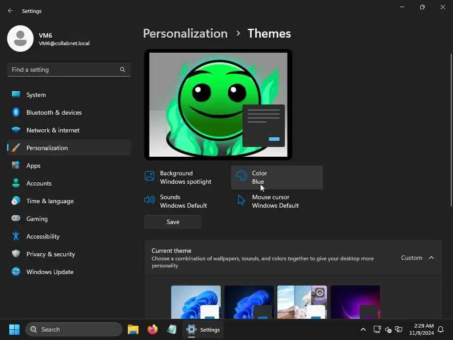Click the Find a setting search field
This screenshot has height=340, width=453.
click(x=69, y=70)
